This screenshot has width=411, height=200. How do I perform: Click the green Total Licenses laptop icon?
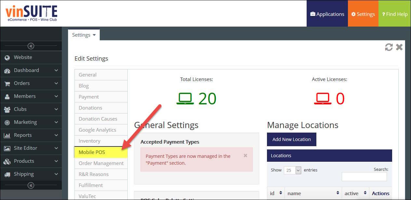click(x=185, y=99)
